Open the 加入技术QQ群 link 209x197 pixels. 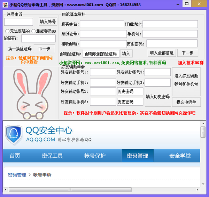click(191, 63)
